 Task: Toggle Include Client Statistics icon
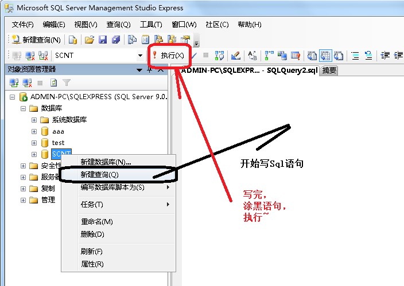click(282, 56)
